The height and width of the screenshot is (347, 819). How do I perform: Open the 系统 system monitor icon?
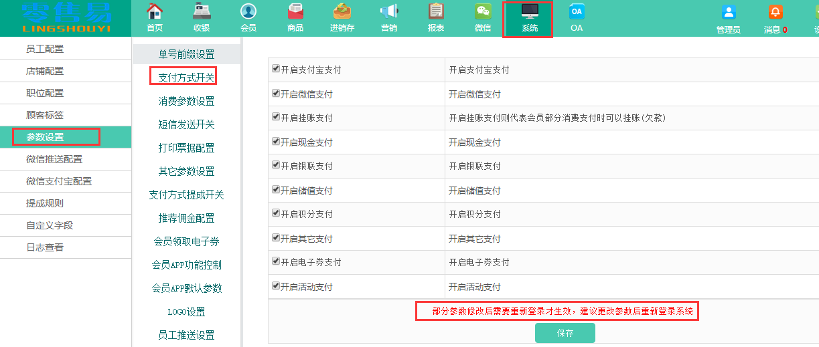coord(530,12)
